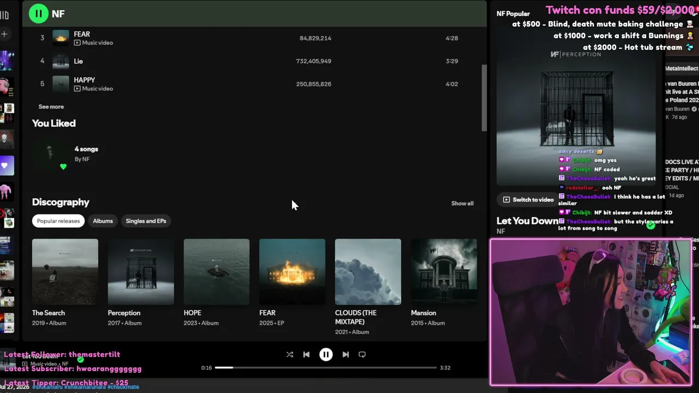699x393 pixels.
Task: Open the HOPE album cover
Action: click(217, 272)
